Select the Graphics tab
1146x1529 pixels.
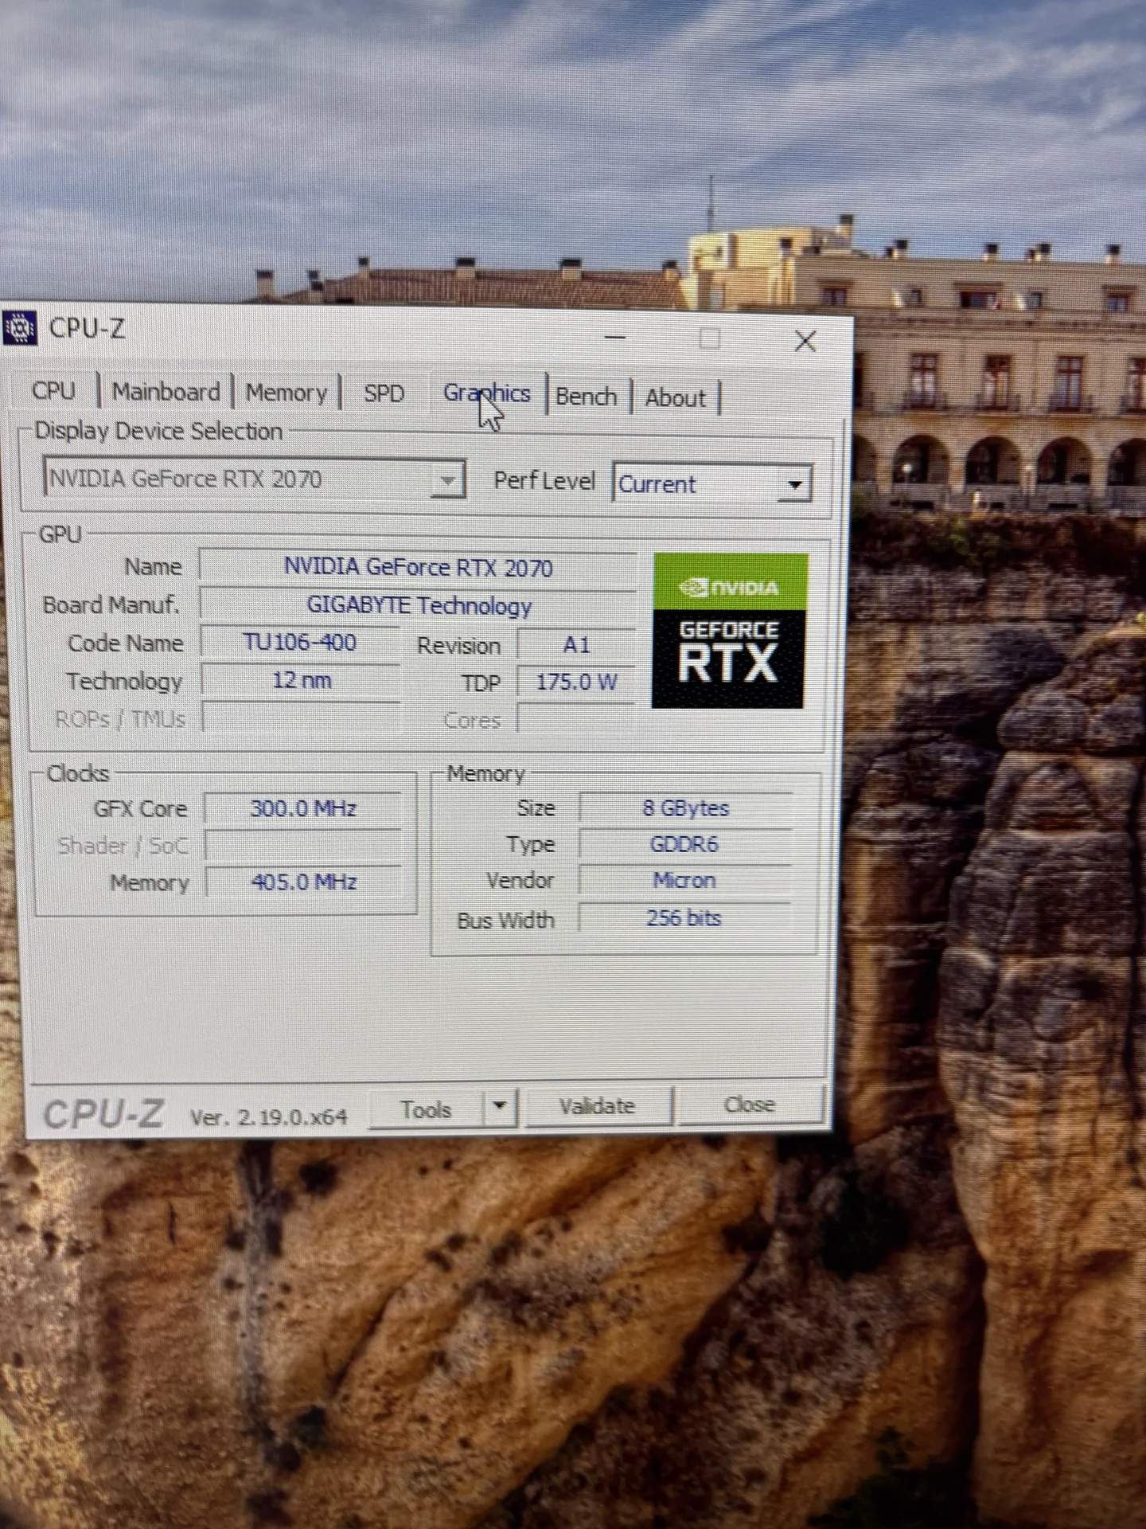click(486, 393)
